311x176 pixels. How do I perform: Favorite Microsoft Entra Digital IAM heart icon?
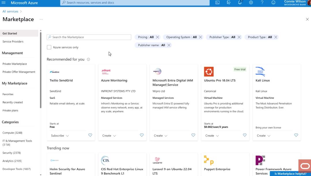[193, 135]
